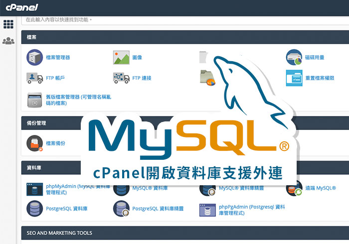
Task: Focus the quick find search field
Action: coord(185,20)
